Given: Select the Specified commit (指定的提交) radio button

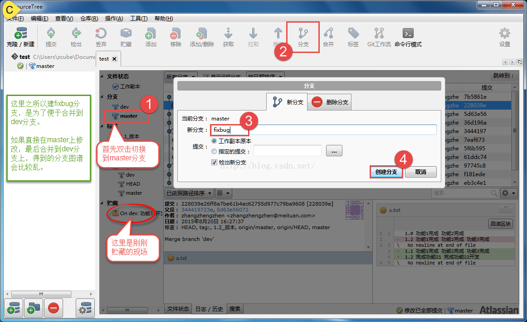Looking at the screenshot, I should click(x=214, y=151).
